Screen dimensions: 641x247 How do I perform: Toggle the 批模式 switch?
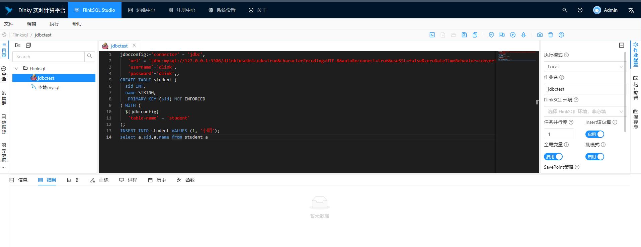[595, 157]
